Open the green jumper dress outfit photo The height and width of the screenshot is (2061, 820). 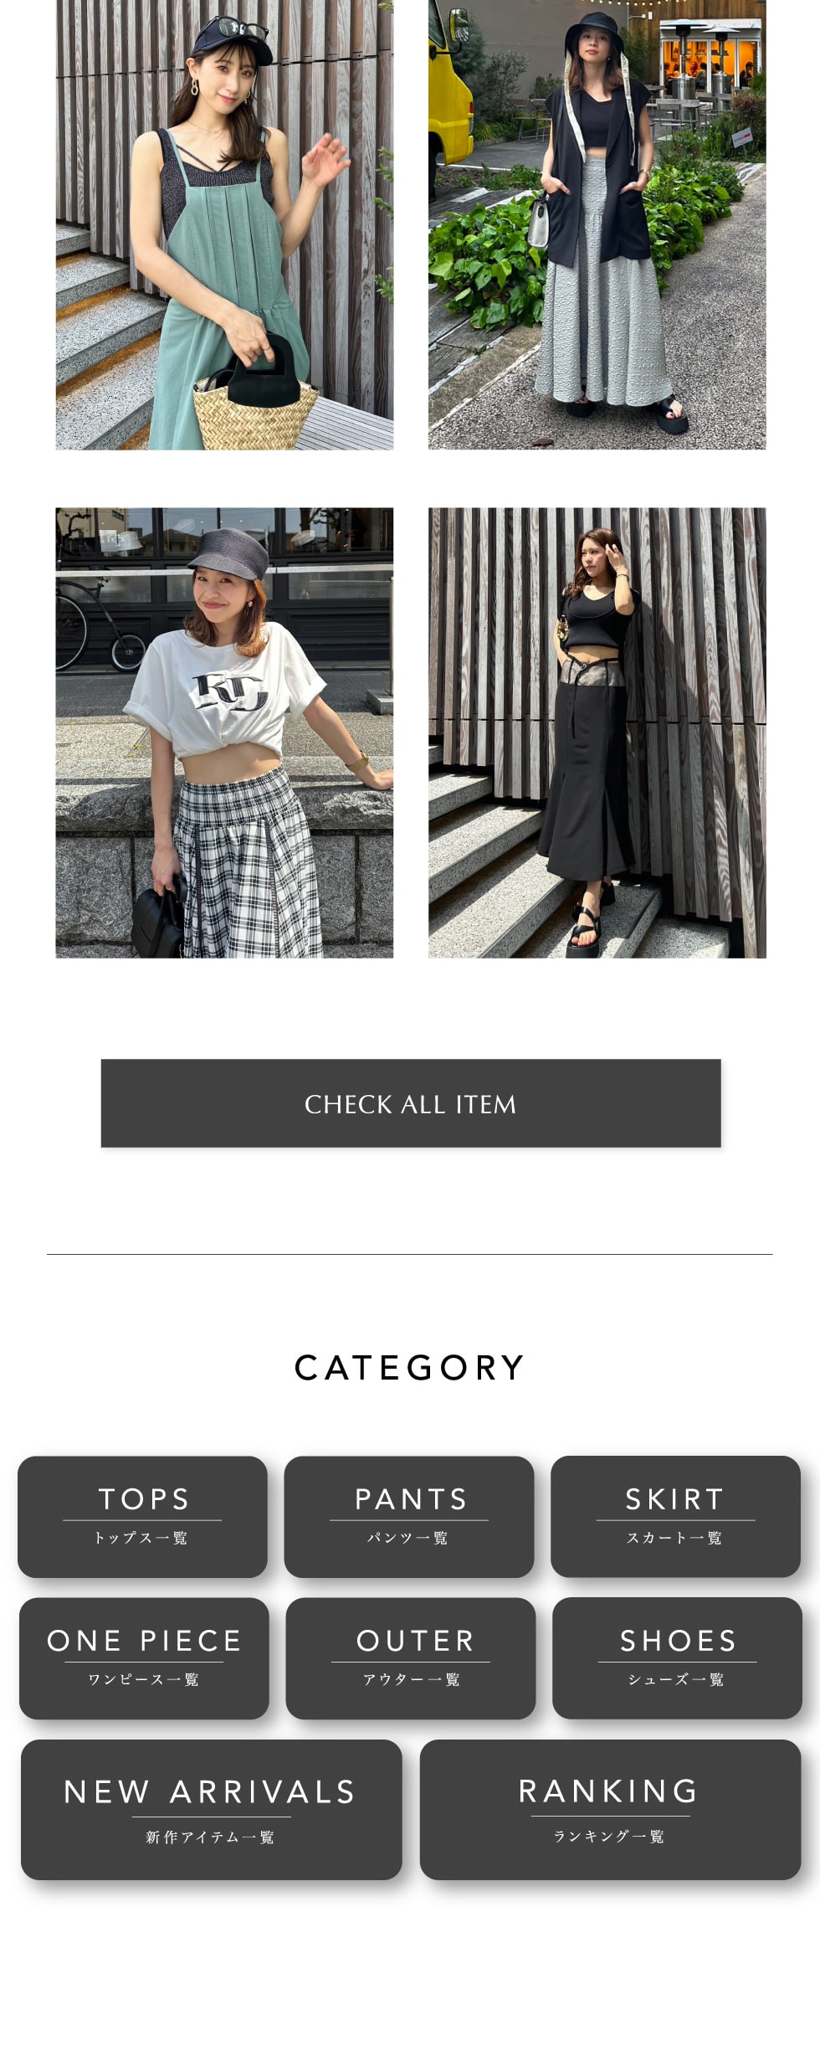(224, 224)
